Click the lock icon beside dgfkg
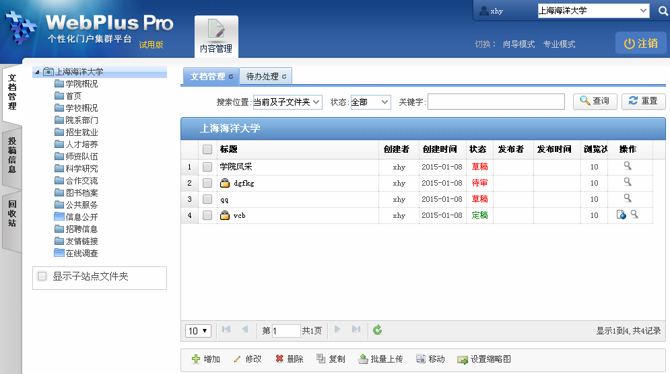This screenshot has width=670, height=374. tap(226, 183)
